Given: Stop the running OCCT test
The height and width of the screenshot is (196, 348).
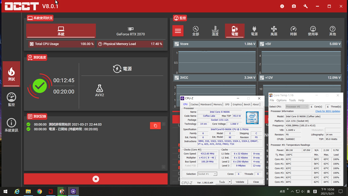Looking at the screenshot, I should coord(96,179).
